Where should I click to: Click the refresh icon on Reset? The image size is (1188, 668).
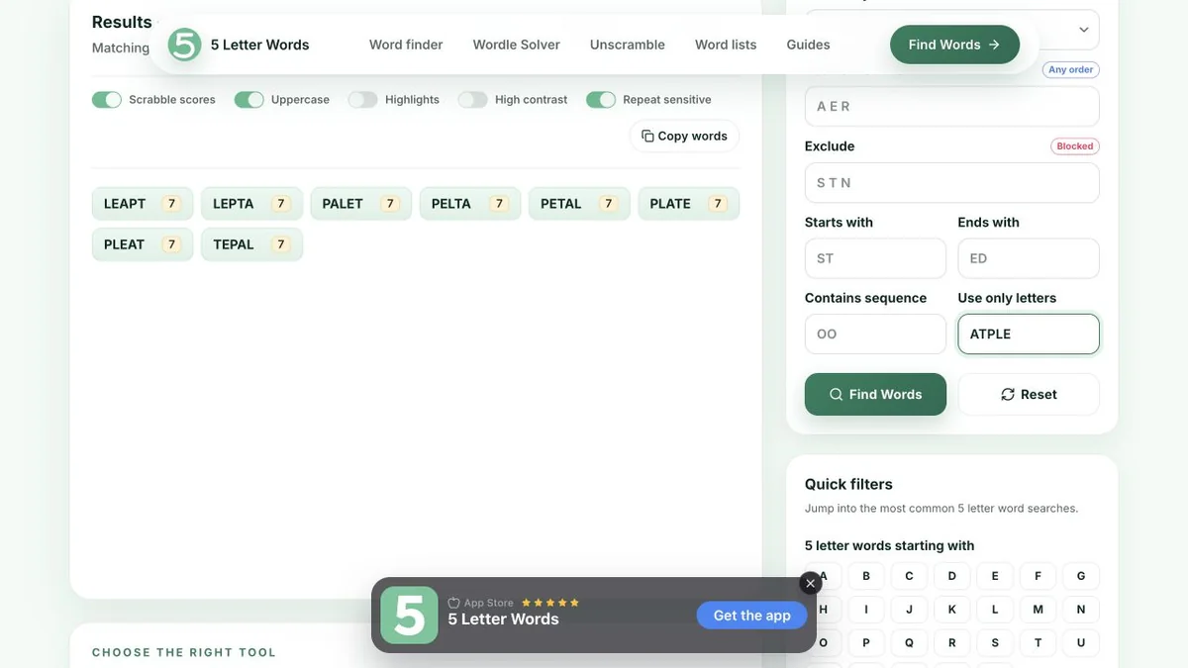click(1008, 394)
